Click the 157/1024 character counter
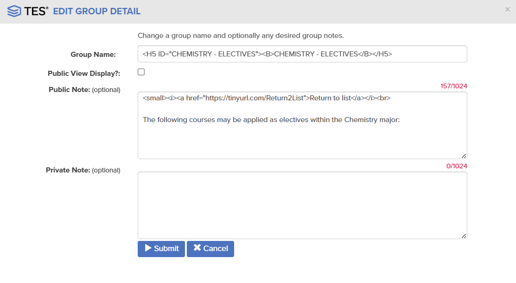This screenshot has height=283, width=516. [x=454, y=86]
